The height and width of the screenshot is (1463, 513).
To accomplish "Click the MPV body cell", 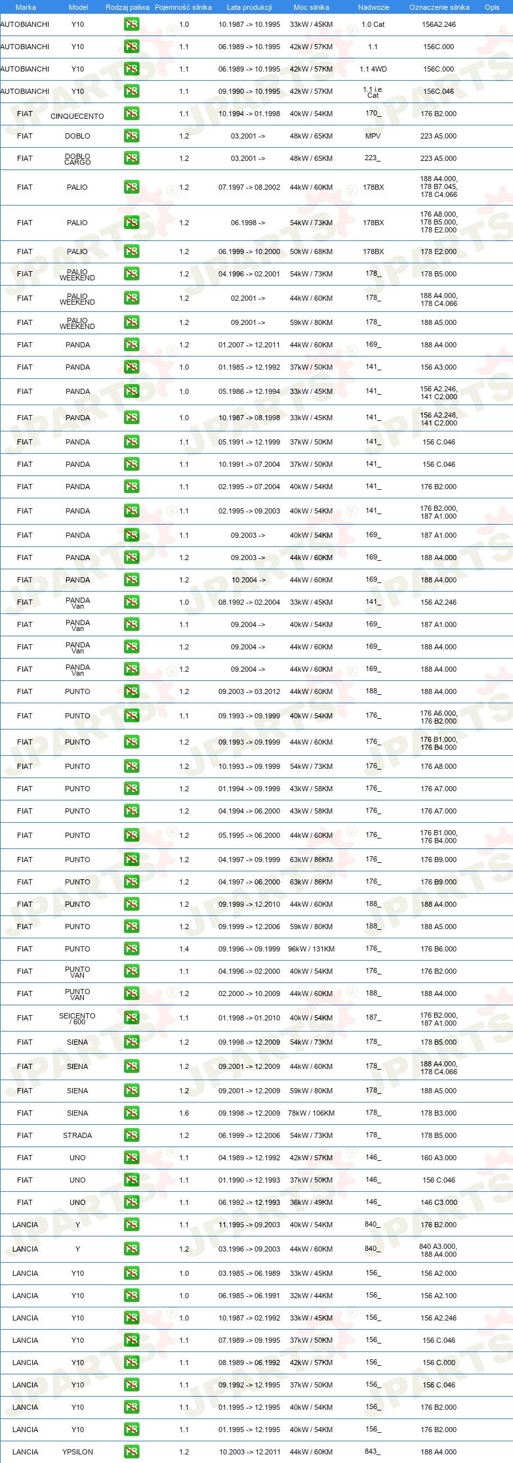I will 373,136.
